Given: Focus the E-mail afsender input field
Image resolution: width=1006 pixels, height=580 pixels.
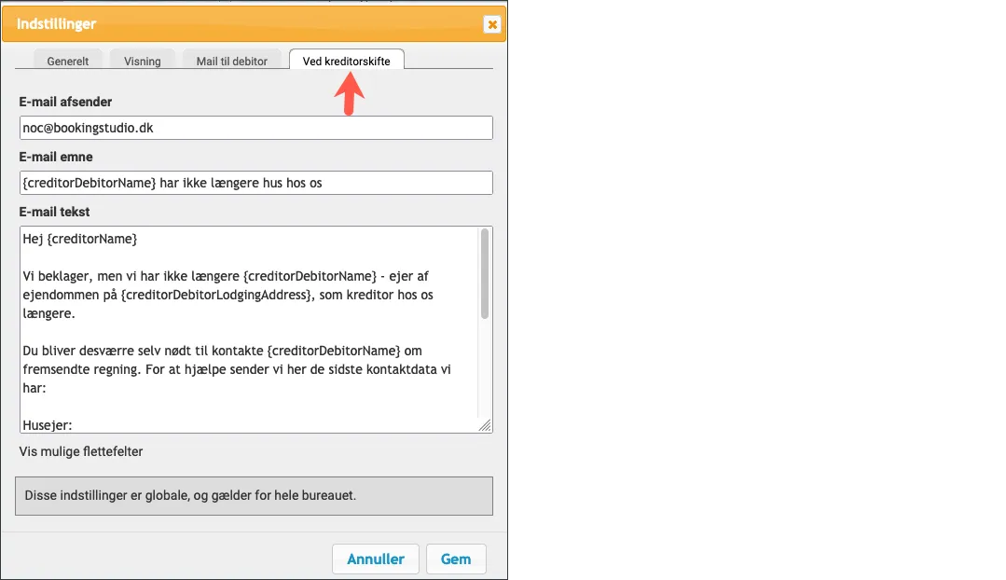Looking at the screenshot, I should click(x=255, y=129).
